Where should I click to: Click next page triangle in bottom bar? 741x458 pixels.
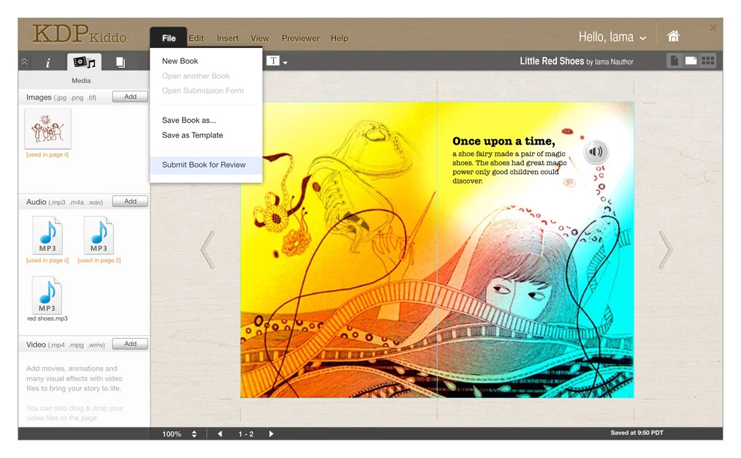click(x=271, y=434)
